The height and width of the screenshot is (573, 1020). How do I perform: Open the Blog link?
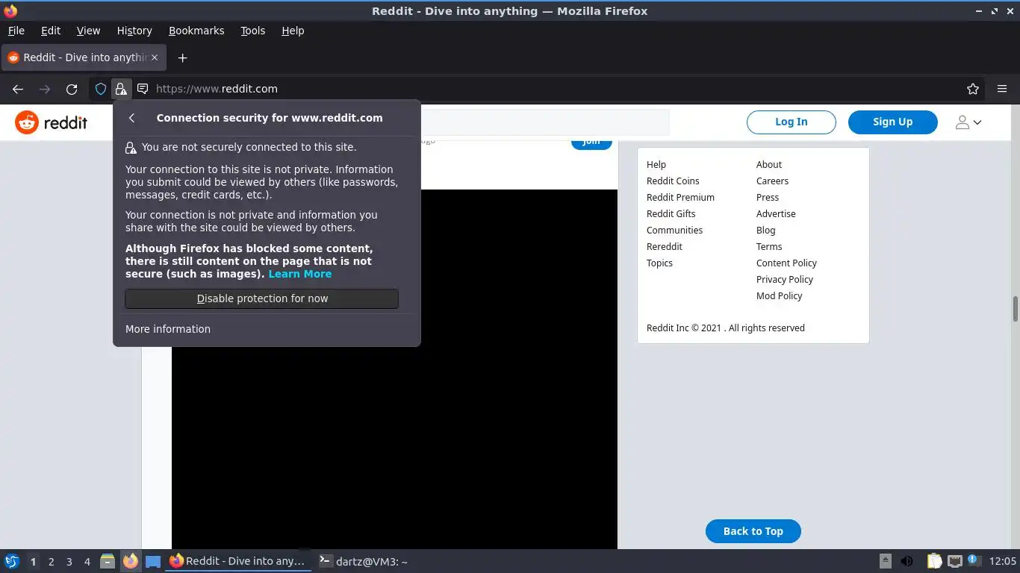[766, 231]
